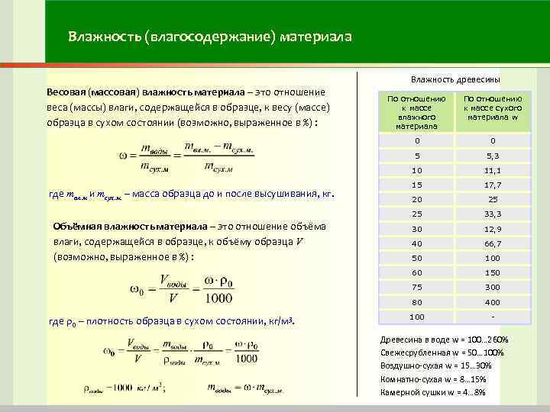550x412 pixels.
Task: Click the mass moisture formula with ω
Action: (186, 157)
